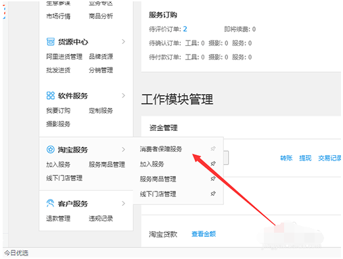
Task: Click the 工作模块管理 heading
Action: (x=177, y=99)
